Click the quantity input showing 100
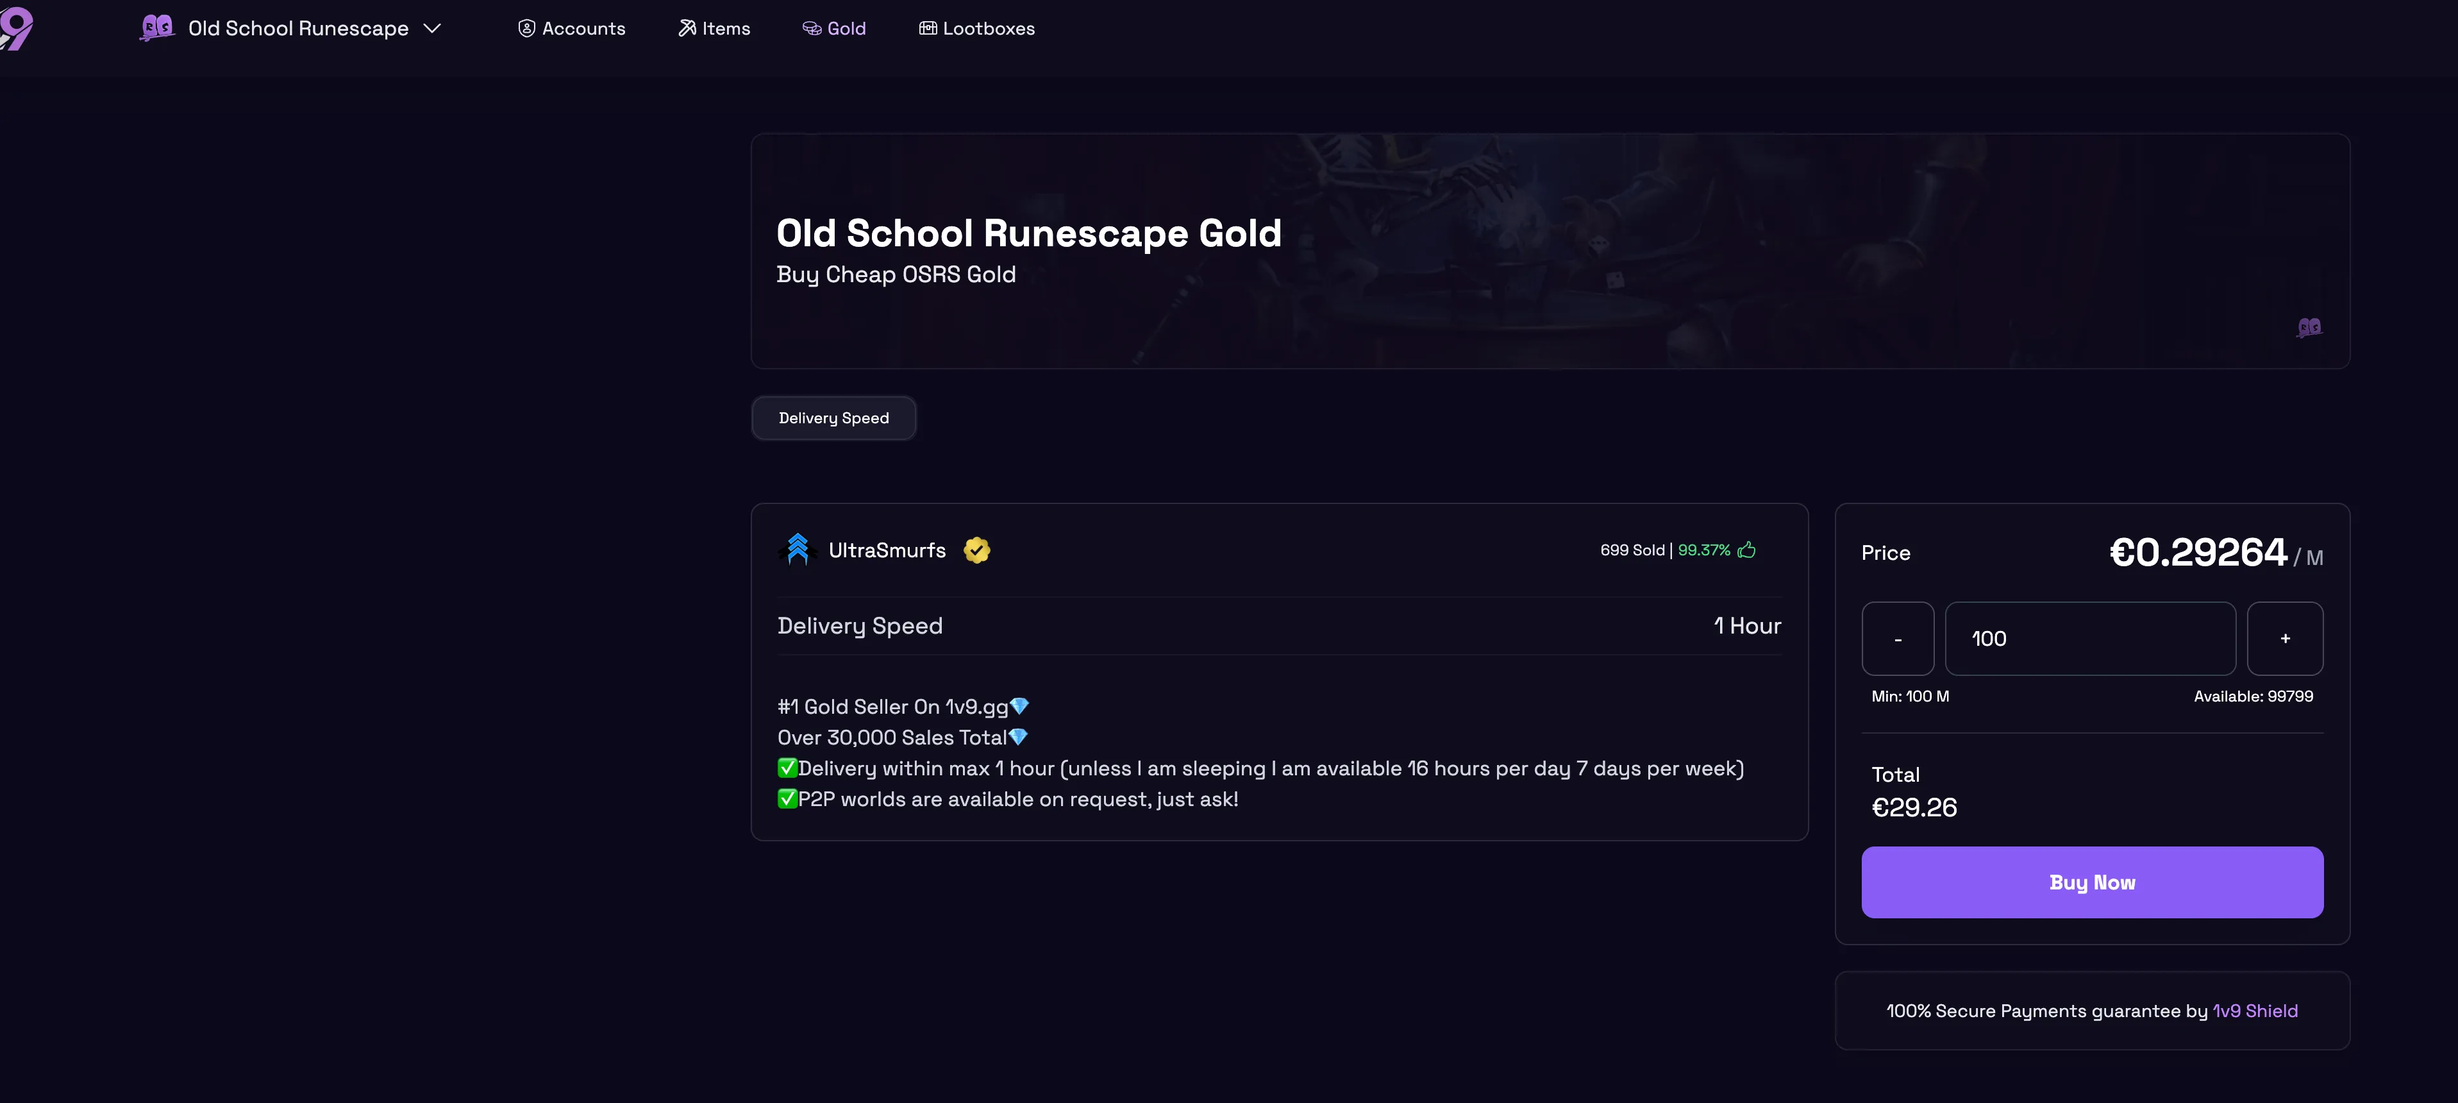 coord(2091,638)
